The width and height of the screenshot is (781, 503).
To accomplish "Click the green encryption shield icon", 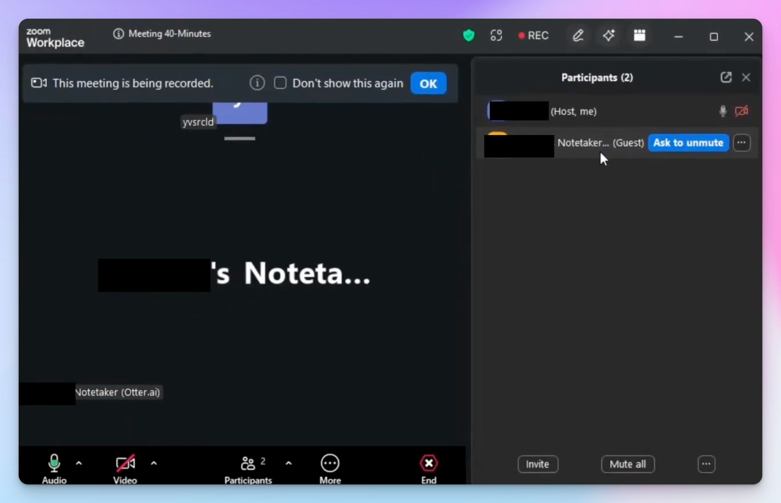I will 469,35.
